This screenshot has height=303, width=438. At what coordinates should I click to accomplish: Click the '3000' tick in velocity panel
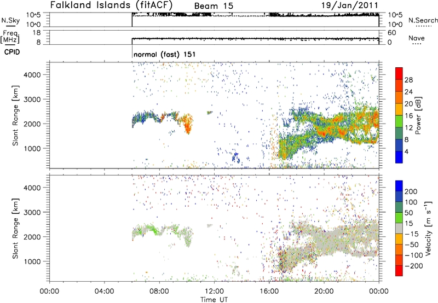(x=32, y=212)
